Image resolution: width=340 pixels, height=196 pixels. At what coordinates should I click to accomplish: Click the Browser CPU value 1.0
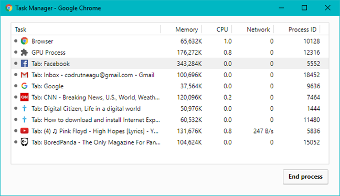point(228,41)
